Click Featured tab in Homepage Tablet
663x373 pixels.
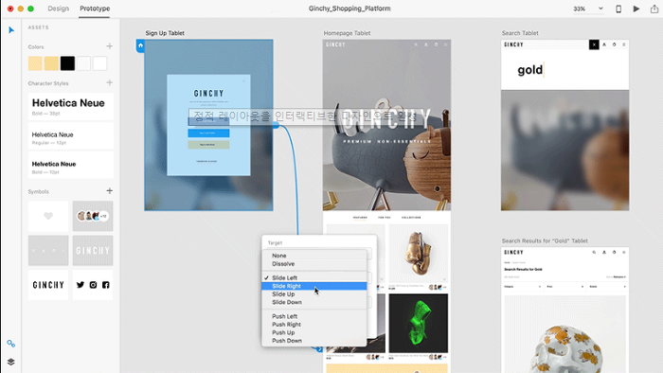click(x=360, y=218)
